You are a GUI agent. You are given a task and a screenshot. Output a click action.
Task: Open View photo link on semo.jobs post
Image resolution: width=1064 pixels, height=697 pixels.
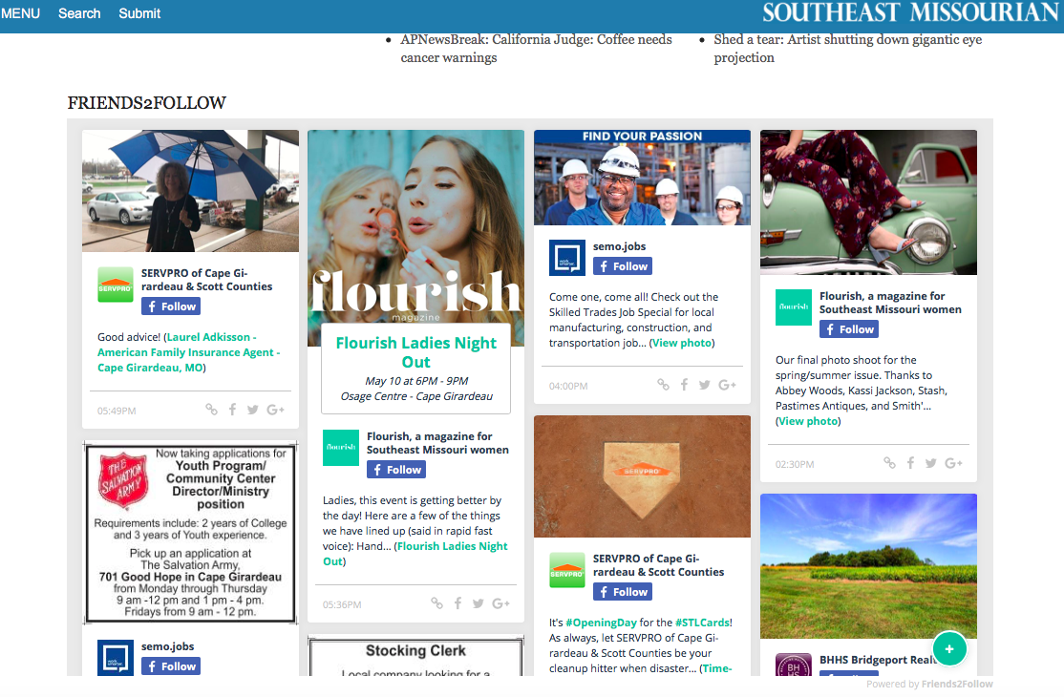pyautogui.click(x=682, y=343)
